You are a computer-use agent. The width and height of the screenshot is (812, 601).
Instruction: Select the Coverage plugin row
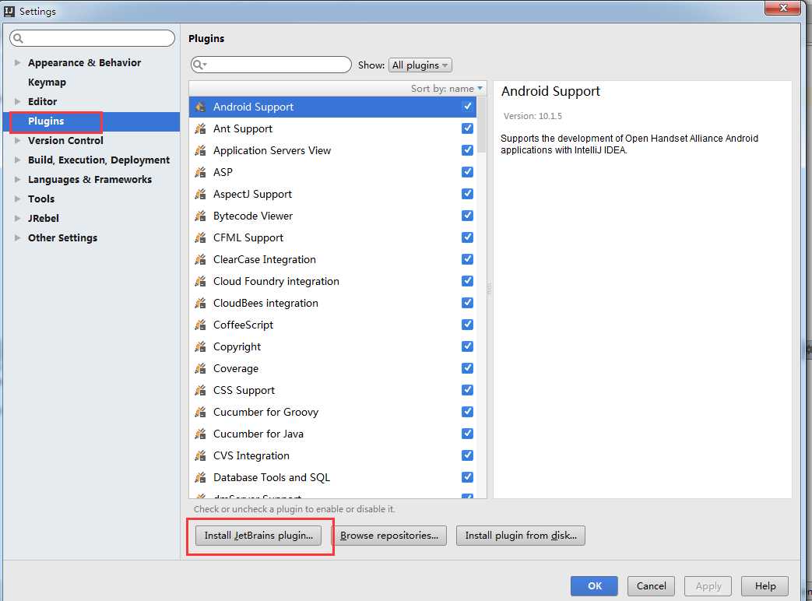point(332,368)
